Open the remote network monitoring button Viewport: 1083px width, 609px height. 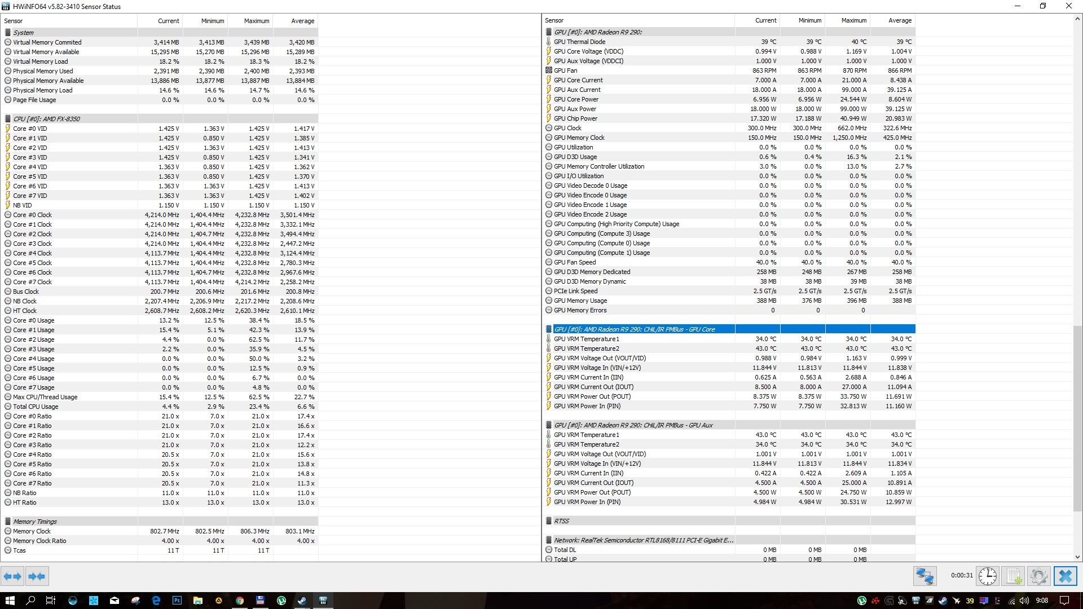click(x=925, y=576)
